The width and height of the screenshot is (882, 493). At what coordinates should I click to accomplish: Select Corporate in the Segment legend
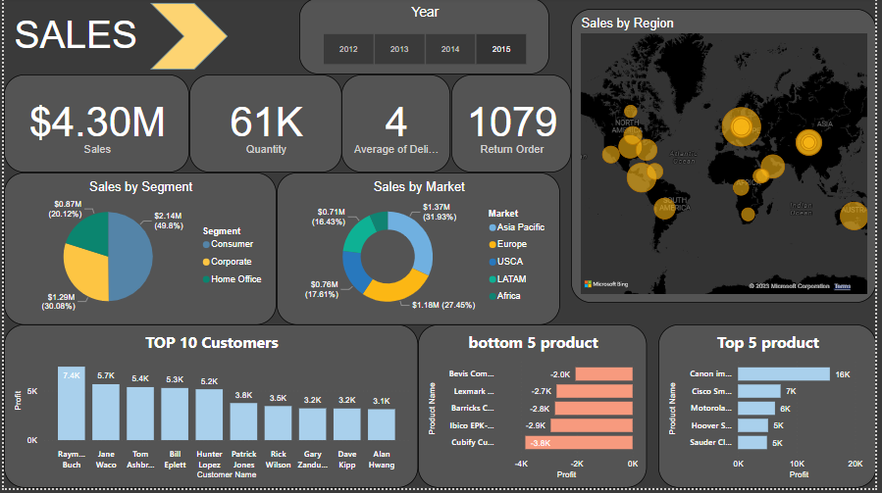pyautogui.click(x=232, y=262)
